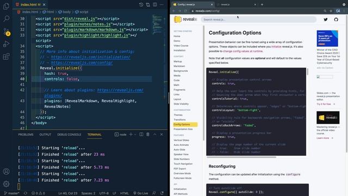Open reveal.js GitHub icon link
This screenshot has height=196, width=348.
click(336, 20)
